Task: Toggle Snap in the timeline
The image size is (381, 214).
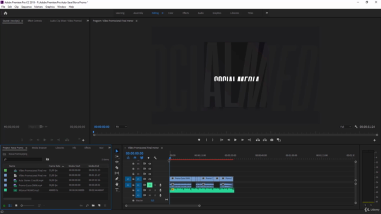Action: coord(135,158)
